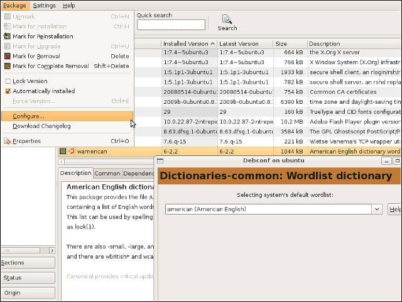Image resolution: width=402 pixels, height=302 pixels.
Task: Click the Origin filter button
Action: pos(28,293)
